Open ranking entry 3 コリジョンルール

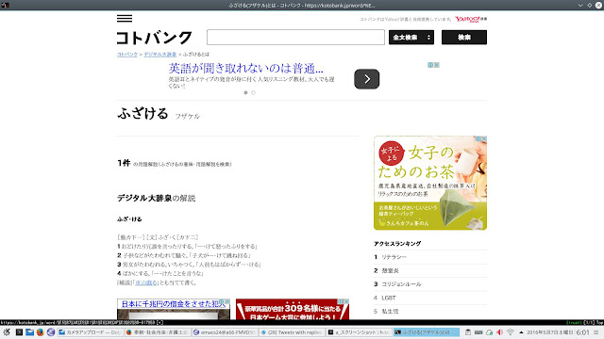[x=430, y=284]
